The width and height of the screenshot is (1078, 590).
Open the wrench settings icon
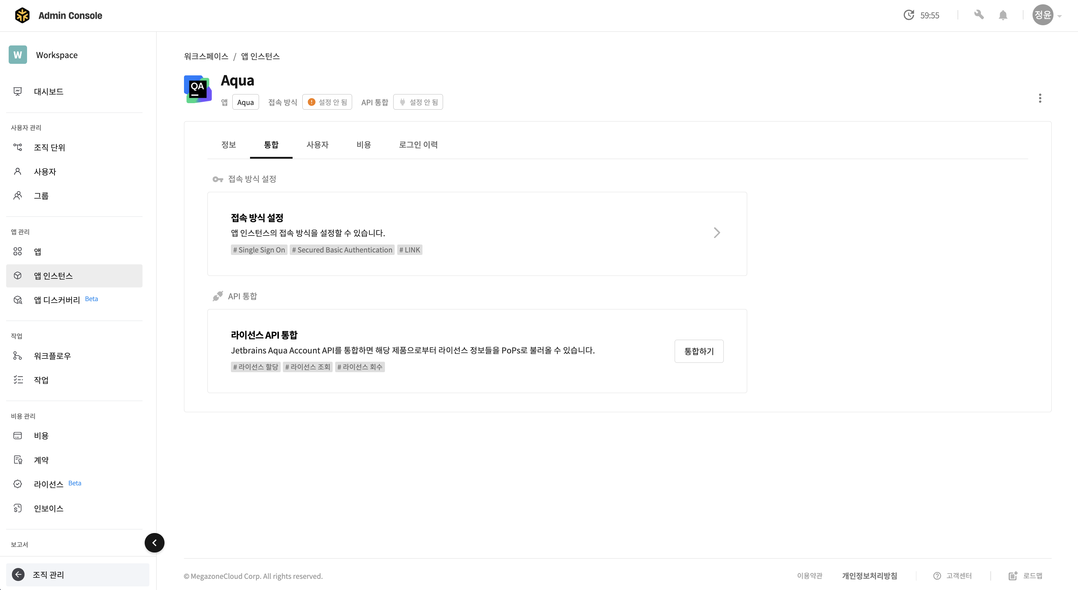point(979,15)
